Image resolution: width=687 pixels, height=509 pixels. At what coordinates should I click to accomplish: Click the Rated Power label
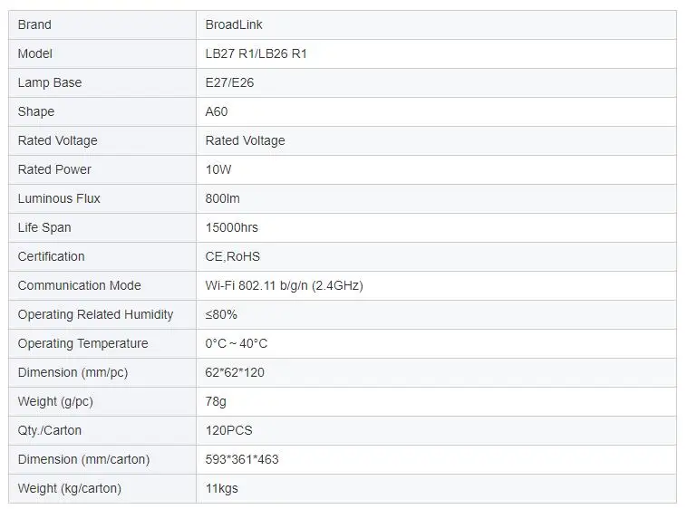click(54, 169)
